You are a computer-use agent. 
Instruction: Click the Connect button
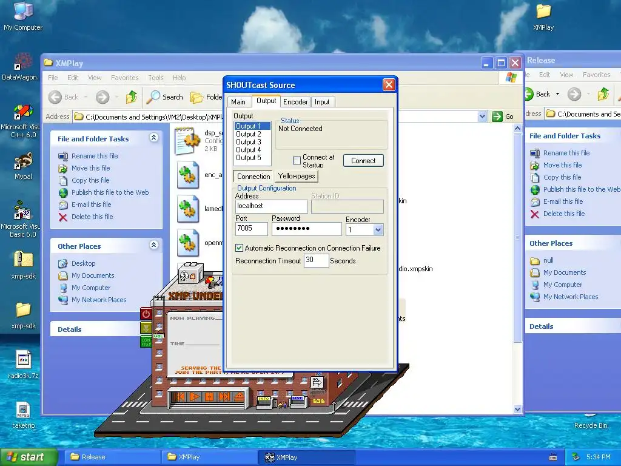coord(363,160)
